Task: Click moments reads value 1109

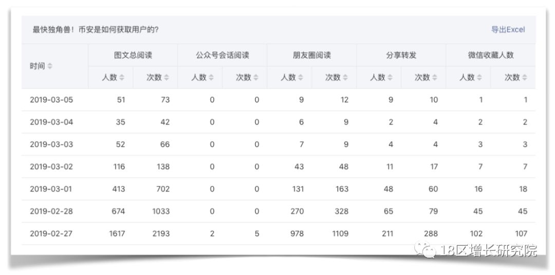Action: (340, 234)
